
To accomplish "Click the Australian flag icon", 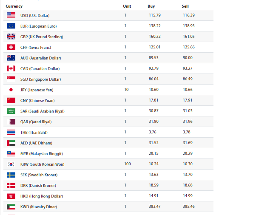I will [11, 58].
